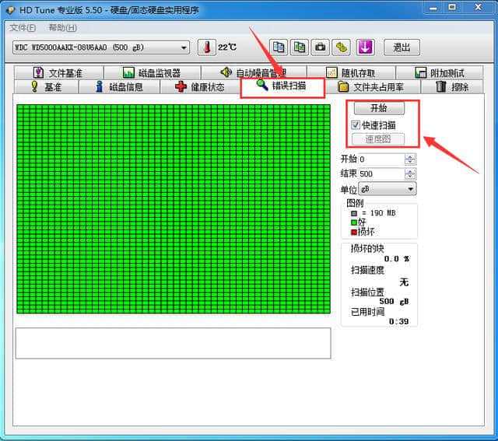Maximize the HD Tune window

(x=452, y=8)
